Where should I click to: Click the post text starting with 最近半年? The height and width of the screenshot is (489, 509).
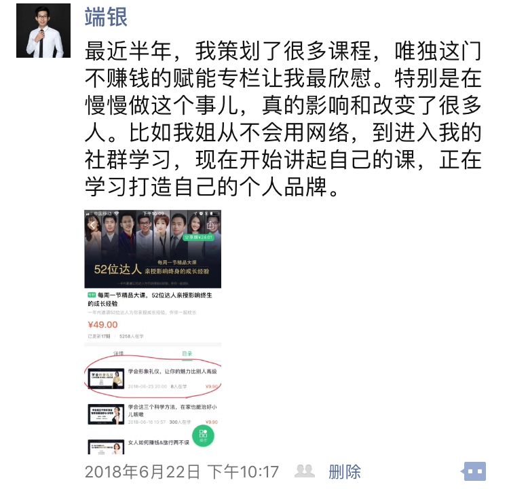283,119
